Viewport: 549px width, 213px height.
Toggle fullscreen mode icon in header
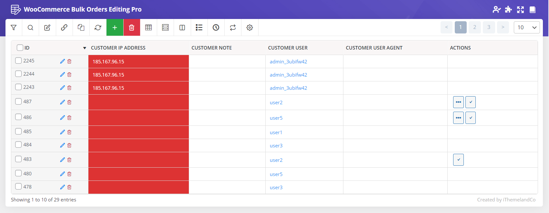click(520, 10)
